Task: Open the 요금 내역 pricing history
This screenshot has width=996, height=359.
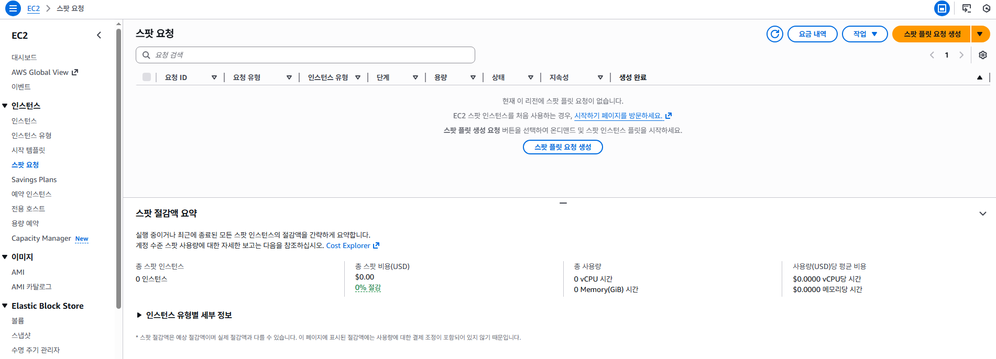Action: pos(813,34)
